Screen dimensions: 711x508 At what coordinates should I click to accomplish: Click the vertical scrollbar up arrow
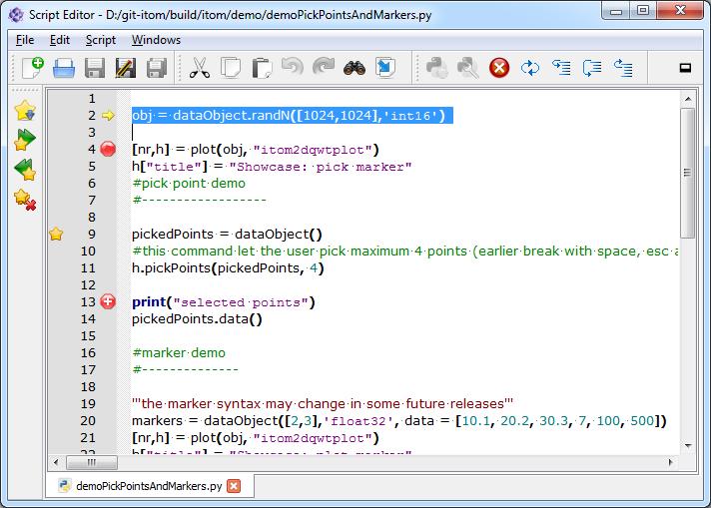click(688, 99)
